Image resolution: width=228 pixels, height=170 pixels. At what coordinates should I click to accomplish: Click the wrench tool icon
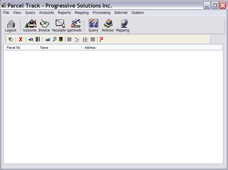[54, 39]
